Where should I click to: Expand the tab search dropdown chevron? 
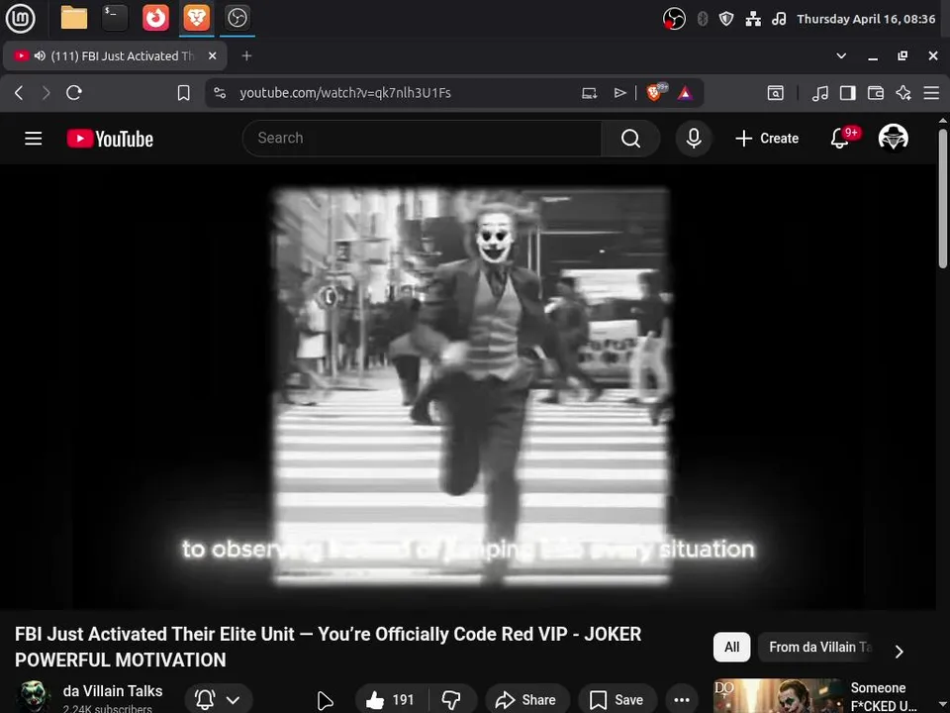(841, 55)
